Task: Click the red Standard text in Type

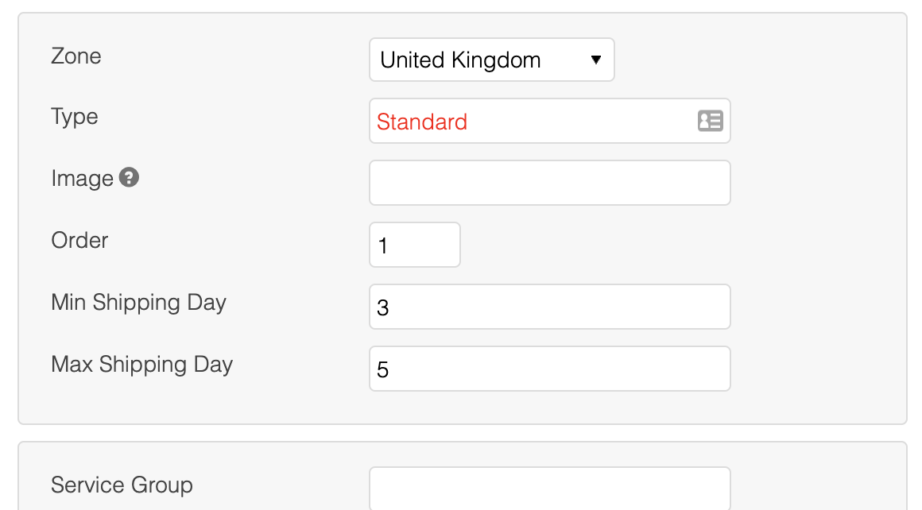Action: tap(422, 122)
